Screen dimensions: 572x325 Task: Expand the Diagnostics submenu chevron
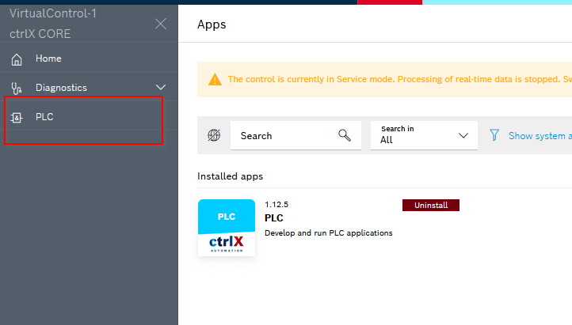161,87
